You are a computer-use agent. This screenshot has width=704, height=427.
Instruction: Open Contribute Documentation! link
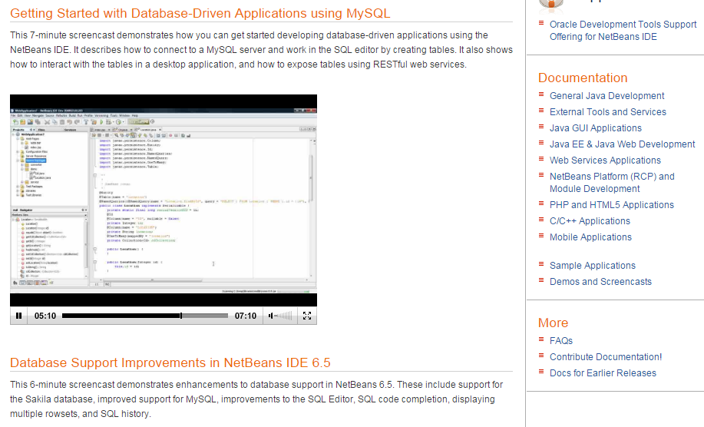coord(606,357)
